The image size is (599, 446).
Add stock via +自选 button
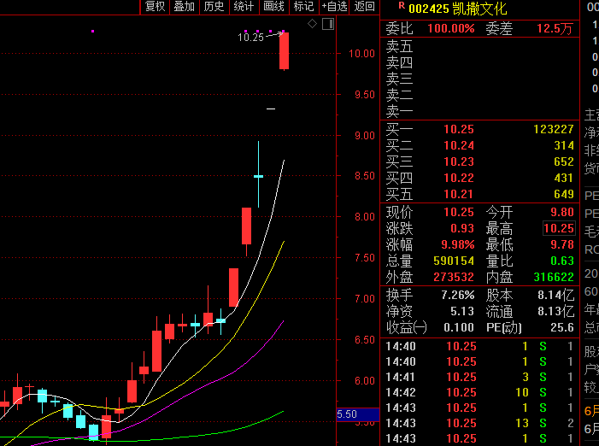(334, 7)
